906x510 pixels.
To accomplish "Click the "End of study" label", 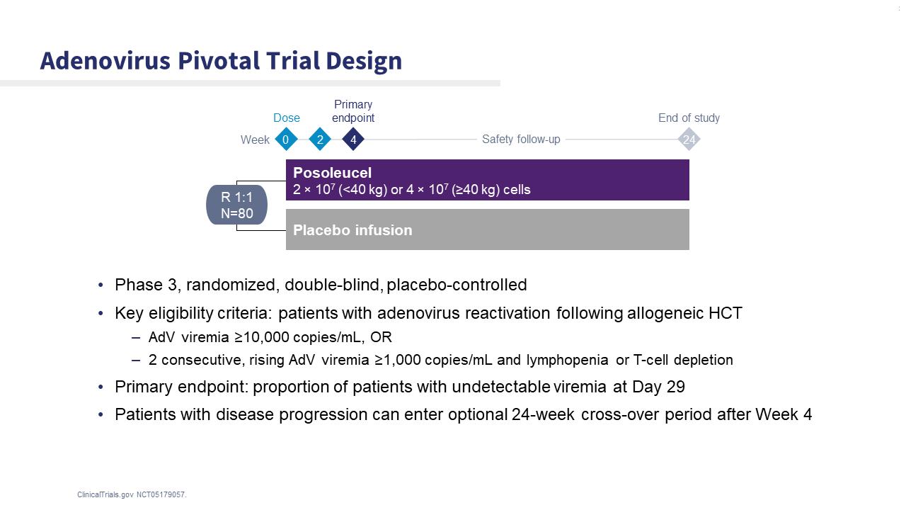I will (x=689, y=118).
